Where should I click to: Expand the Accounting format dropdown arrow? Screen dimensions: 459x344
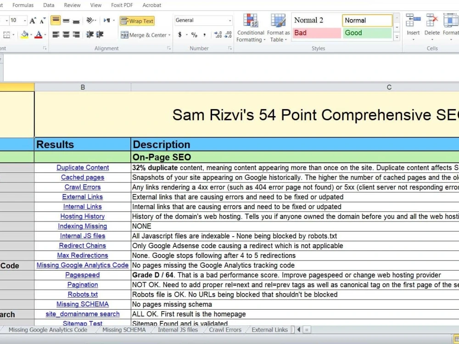(186, 35)
